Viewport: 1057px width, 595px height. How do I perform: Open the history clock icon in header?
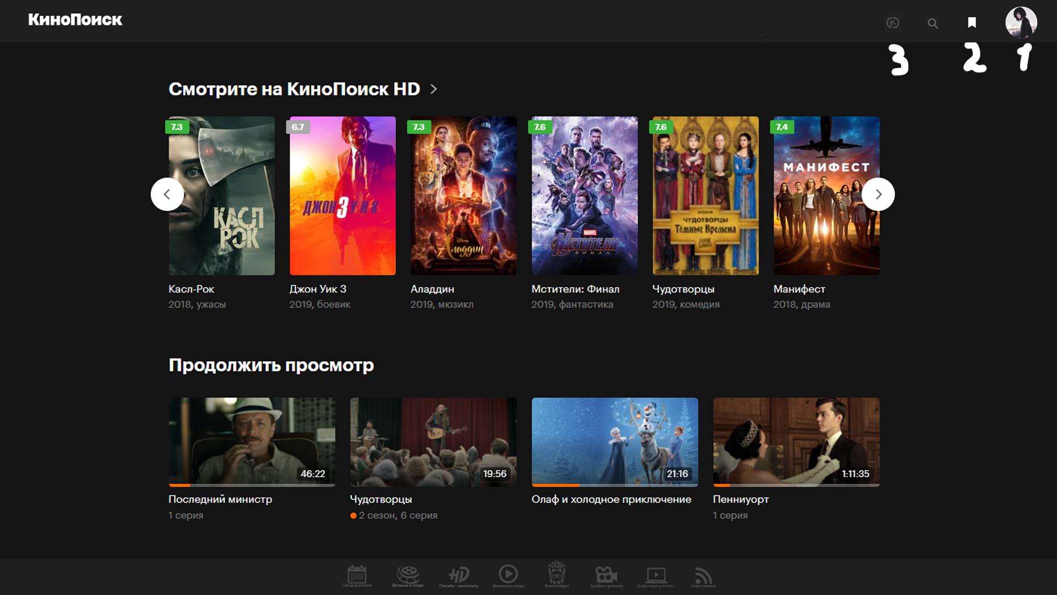pos(892,23)
